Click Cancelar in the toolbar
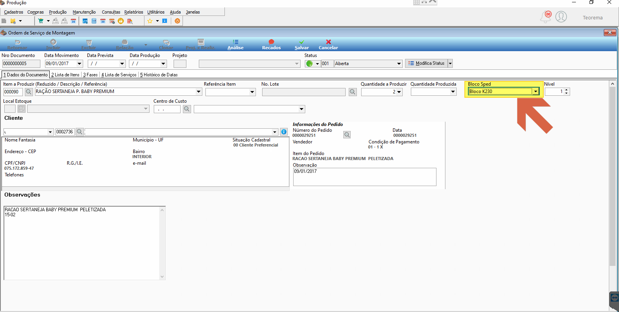Viewport: 619px width, 312px height. (x=329, y=45)
